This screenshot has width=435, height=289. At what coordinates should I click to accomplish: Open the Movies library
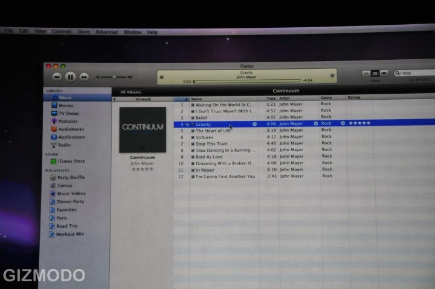pos(63,105)
